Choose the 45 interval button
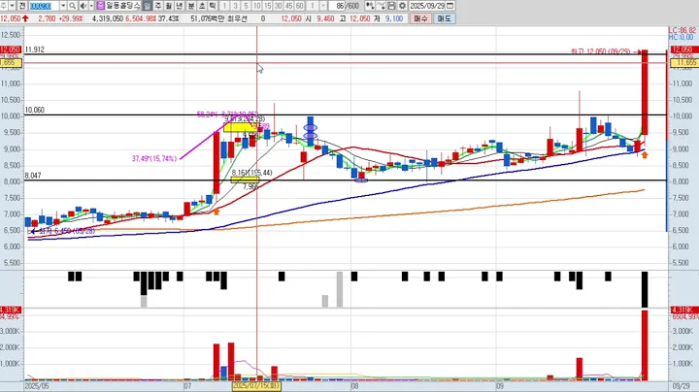 pyautogui.click(x=289, y=6)
